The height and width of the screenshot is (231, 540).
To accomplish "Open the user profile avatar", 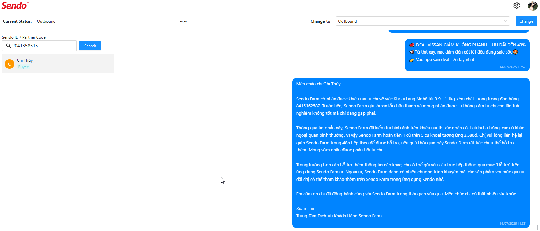I will point(533,6).
